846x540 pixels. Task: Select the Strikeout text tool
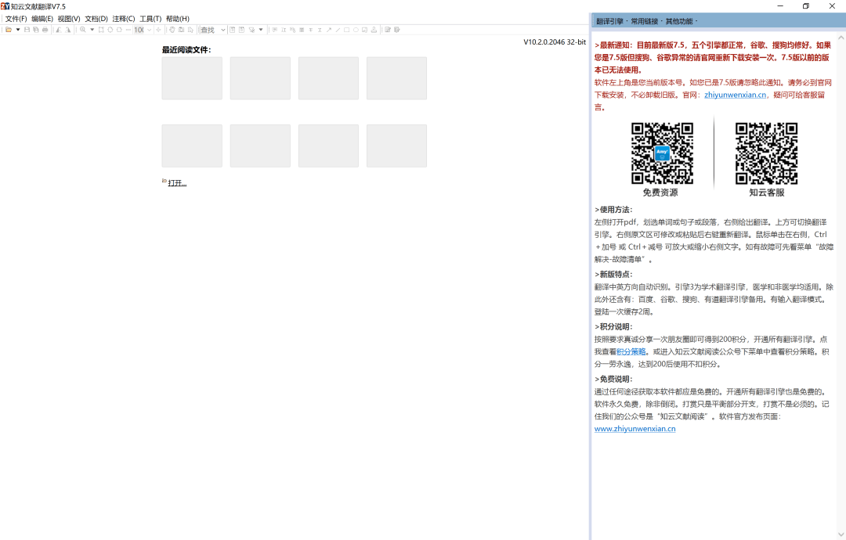[311, 30]
